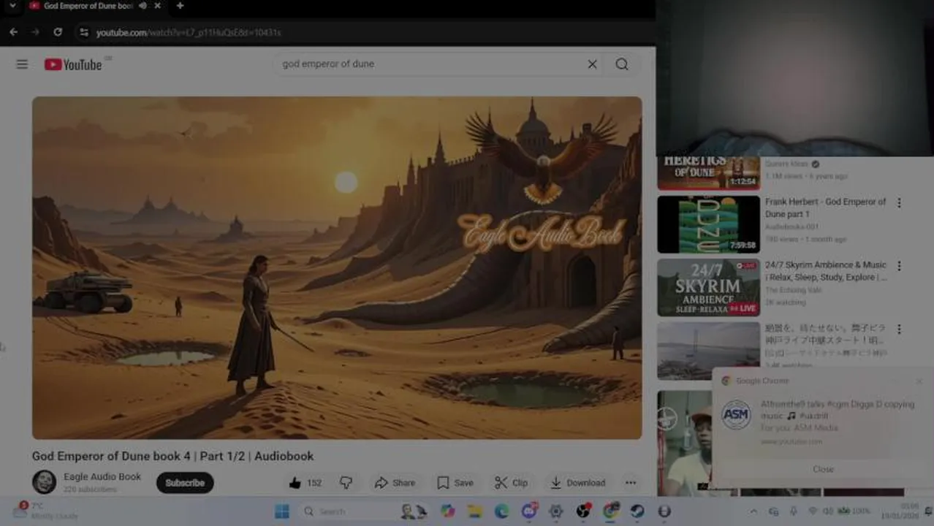Clear the YouTube search text with X
Image resolution: width=934 pixels, height=526 pixels.
tap(592, 64)
